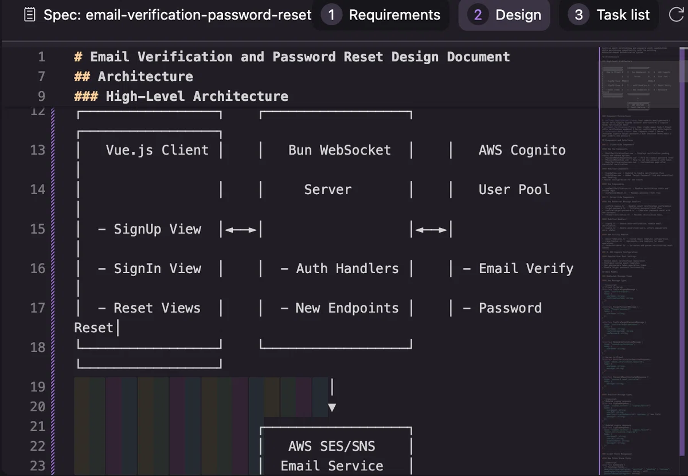Viewport: 688px width, 476px height.
Task: Click the SignUp View entry
Action: pyautogui.click(x=150, y=229)
